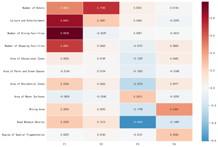218x147 pixels.
Task: Click the F2 column label
Action: tap(101, 144)
